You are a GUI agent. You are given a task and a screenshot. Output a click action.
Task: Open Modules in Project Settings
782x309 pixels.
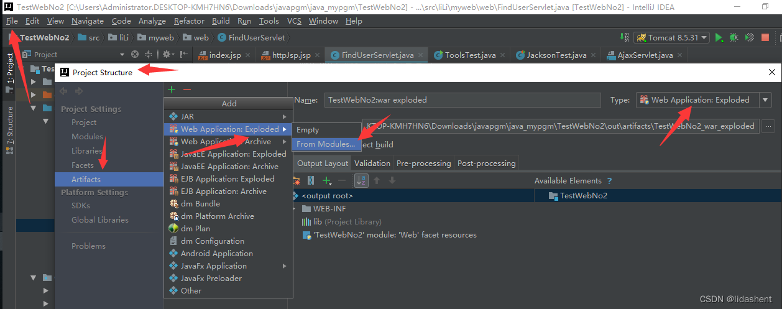(x=87, y=136)
